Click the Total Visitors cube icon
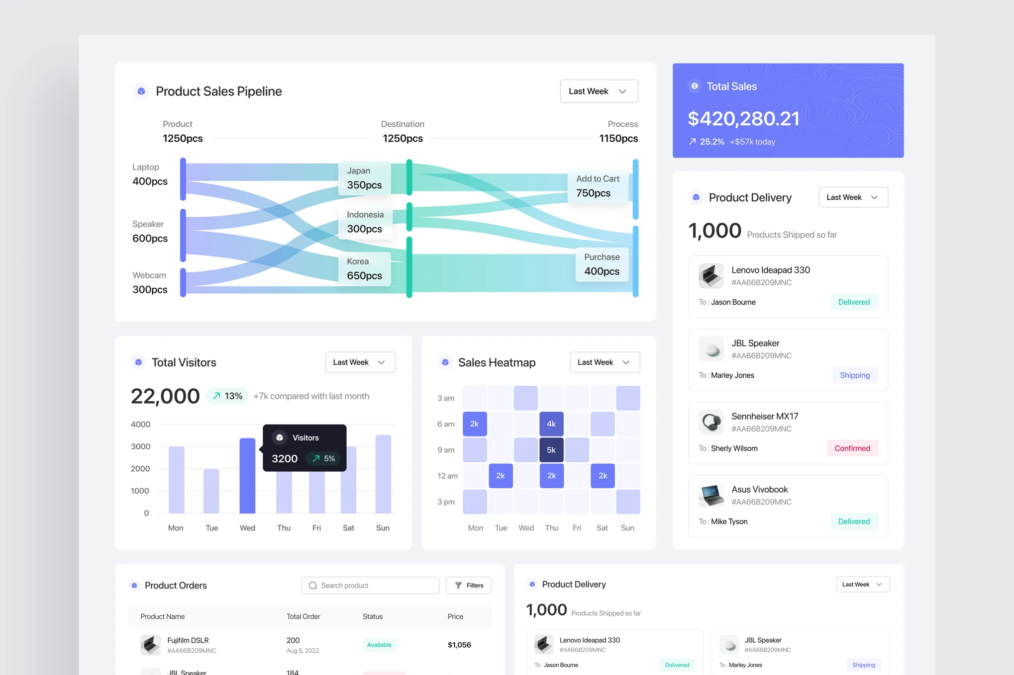The height and width of the screenshot is (675, 1014). coord(138,362)
